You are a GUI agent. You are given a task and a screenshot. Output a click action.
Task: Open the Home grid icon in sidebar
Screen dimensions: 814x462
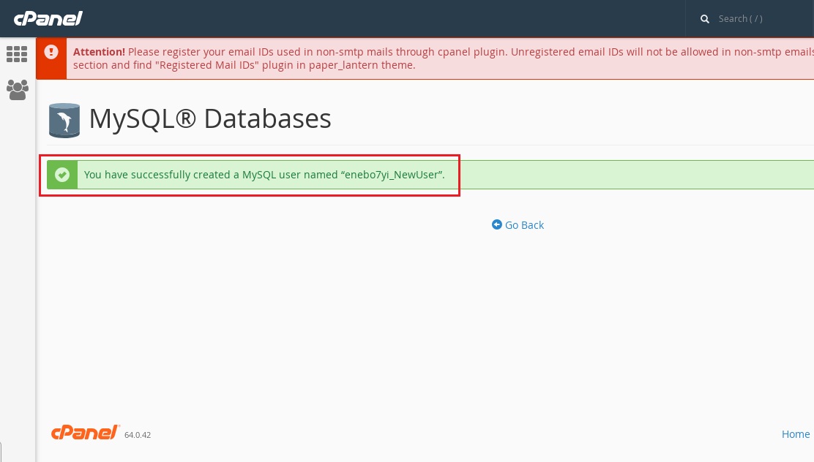[x=17, y=54]
